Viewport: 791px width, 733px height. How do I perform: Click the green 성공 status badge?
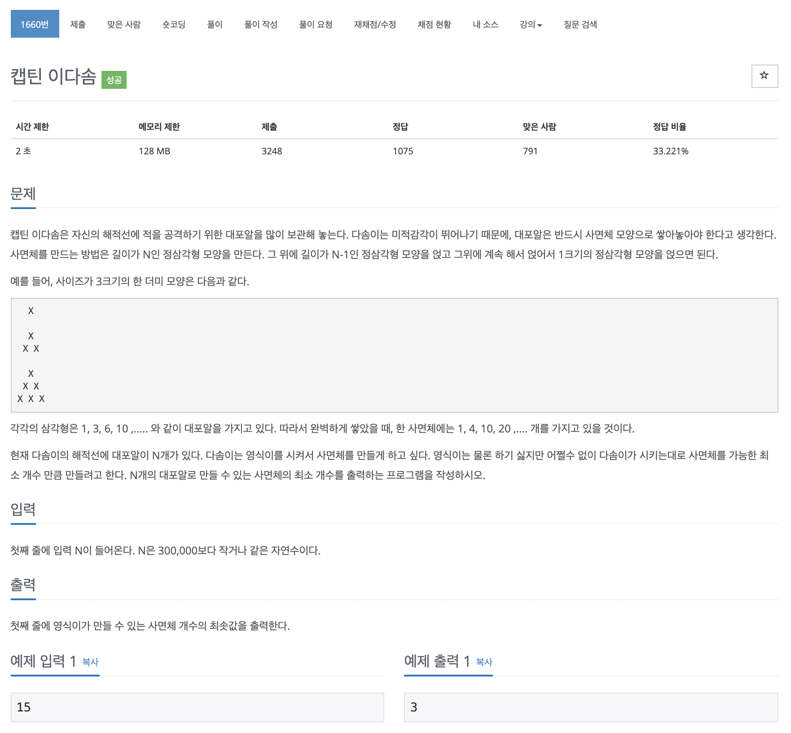pyautogui.click(x=114, y=80)
